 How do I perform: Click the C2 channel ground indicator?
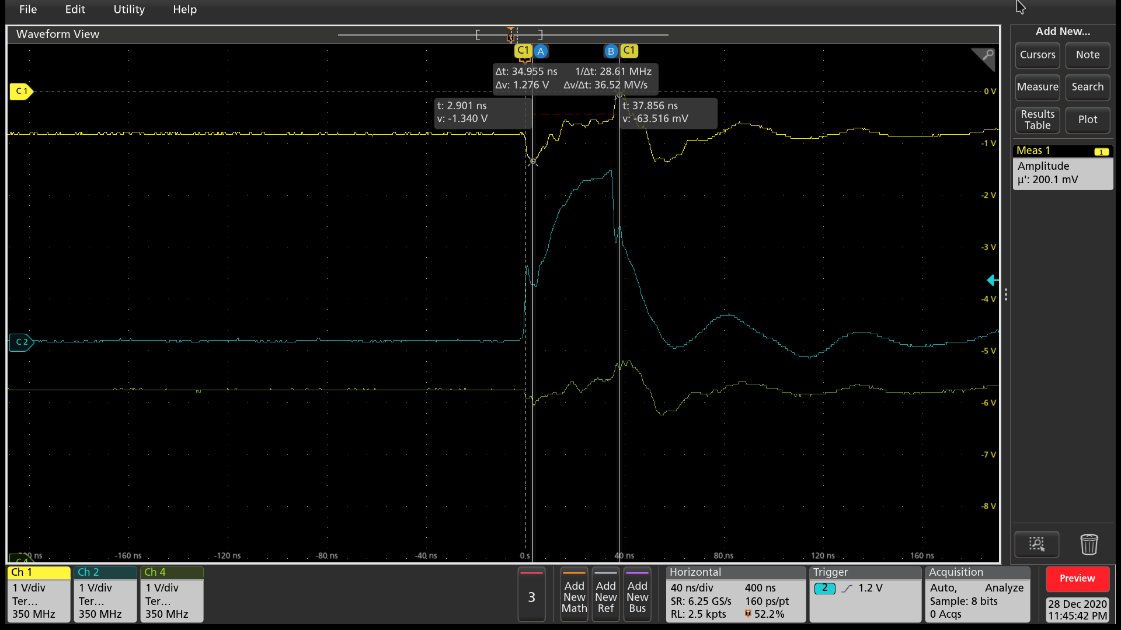(21, 342)
